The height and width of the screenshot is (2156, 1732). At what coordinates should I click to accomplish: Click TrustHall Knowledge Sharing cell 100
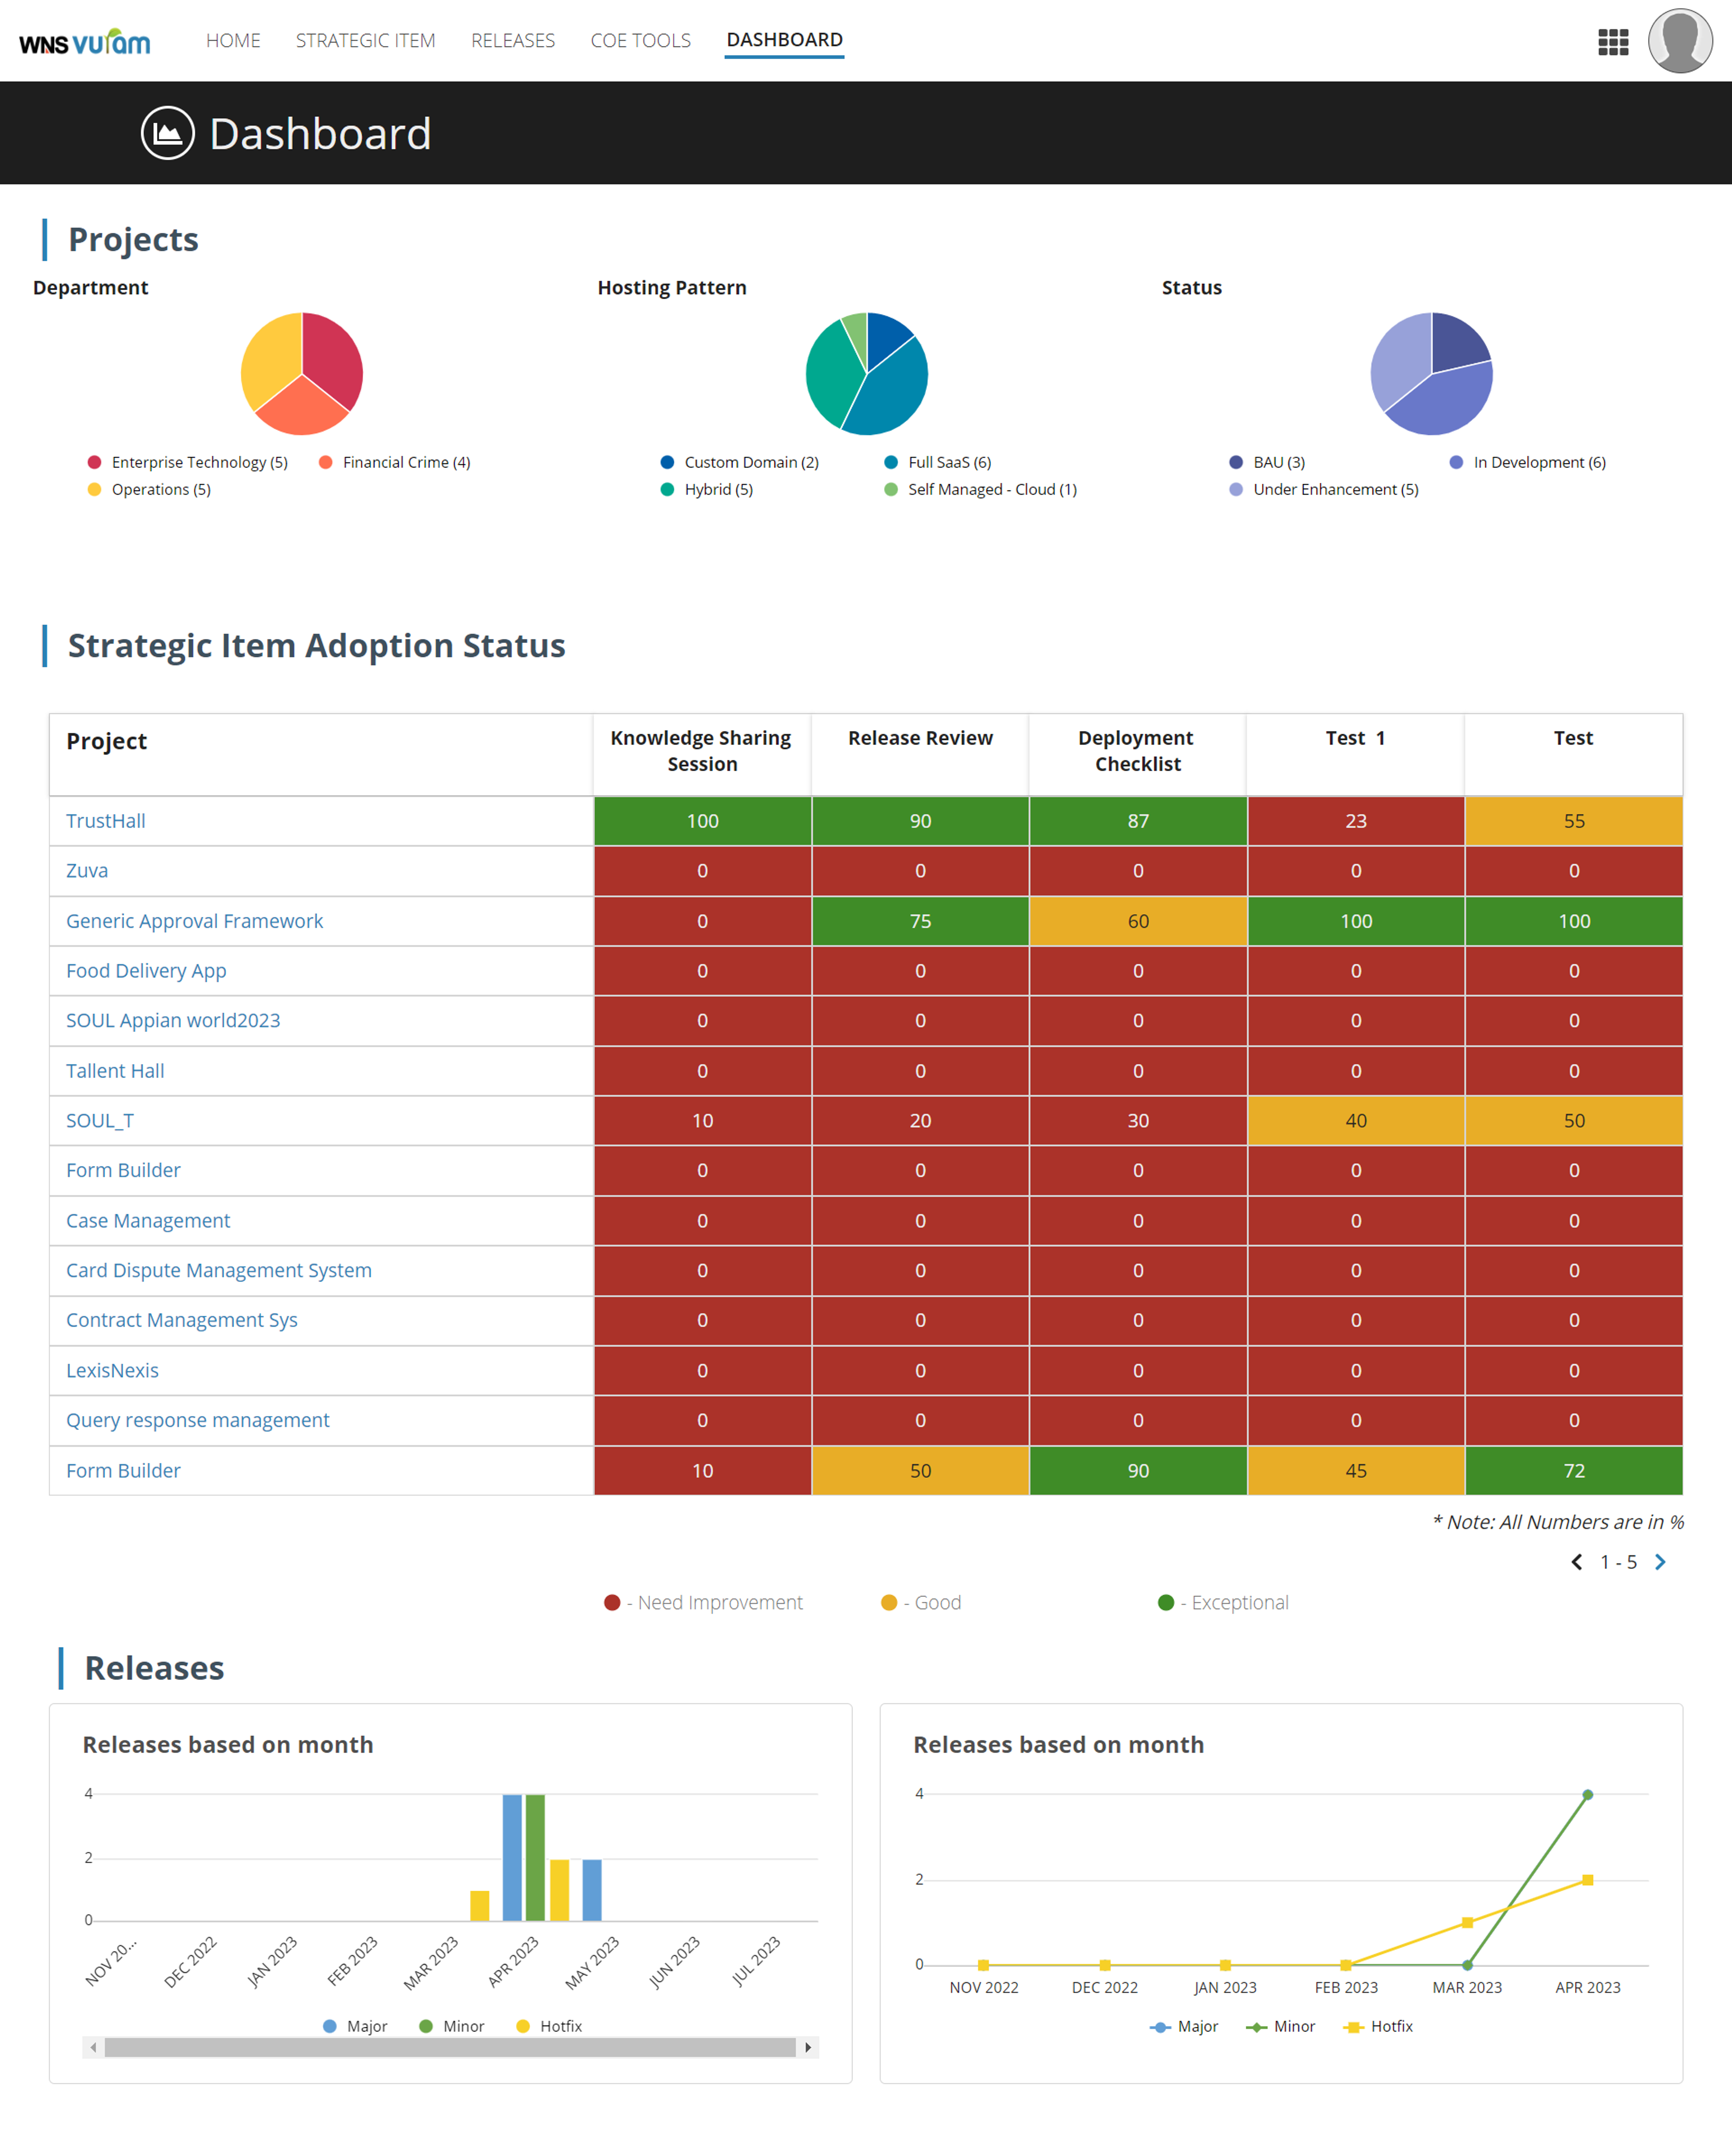(x=703, y=821)
